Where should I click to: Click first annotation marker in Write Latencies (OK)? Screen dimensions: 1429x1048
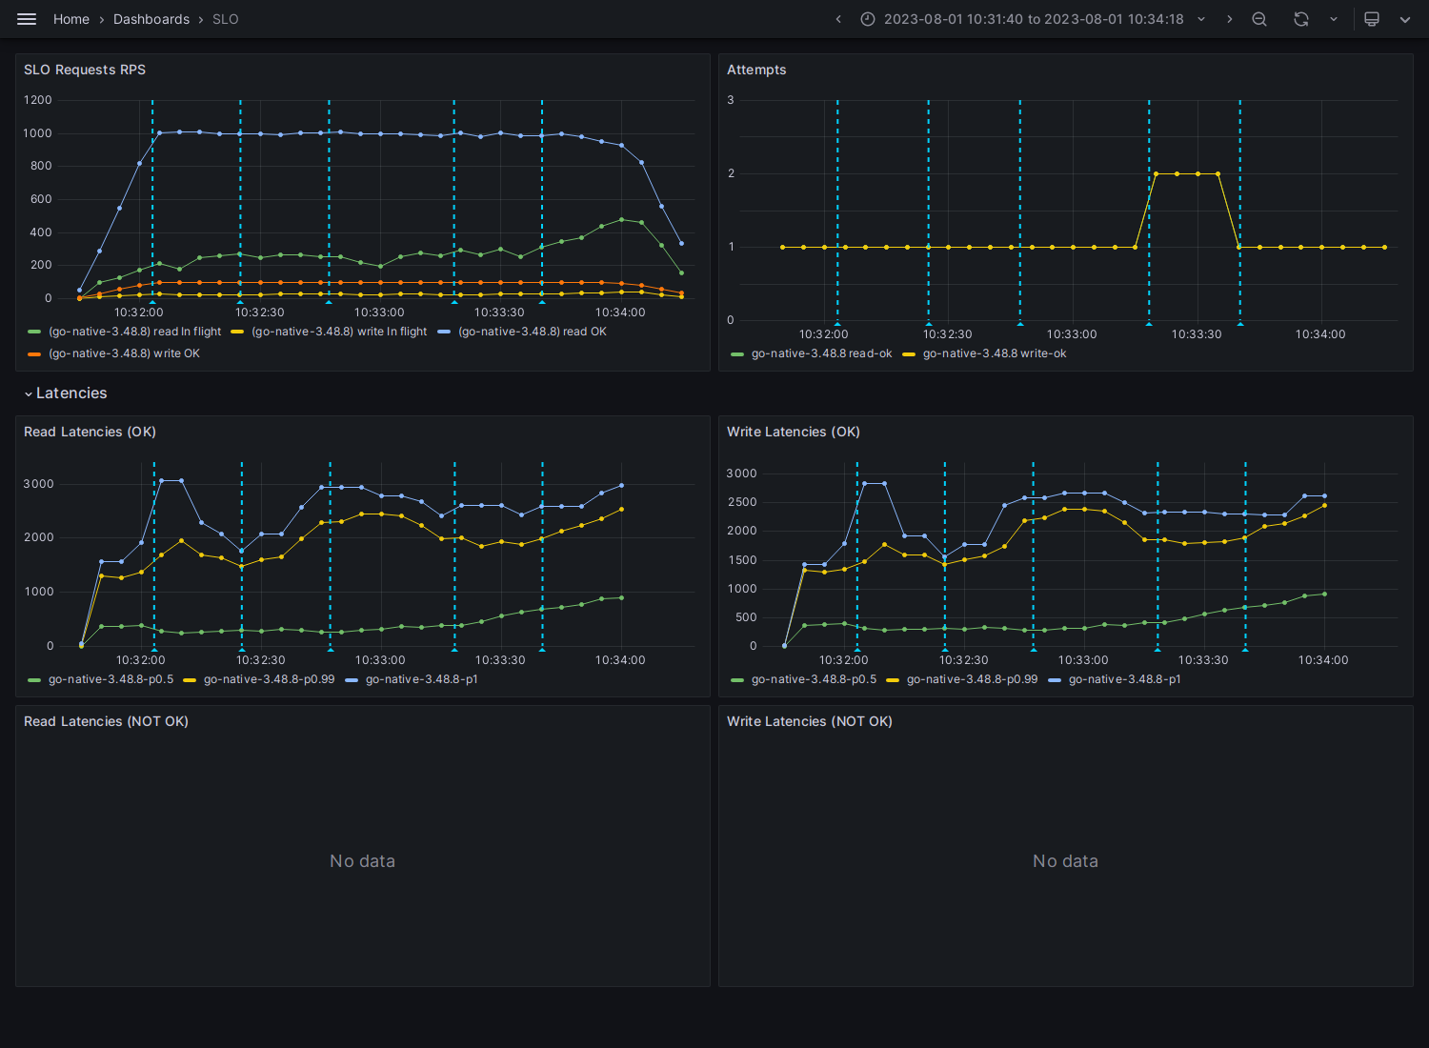pyautogui.click(x=857, y=649)
